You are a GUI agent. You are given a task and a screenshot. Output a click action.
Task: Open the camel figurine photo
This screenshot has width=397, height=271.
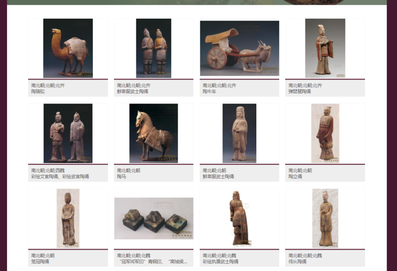[68, 48]
